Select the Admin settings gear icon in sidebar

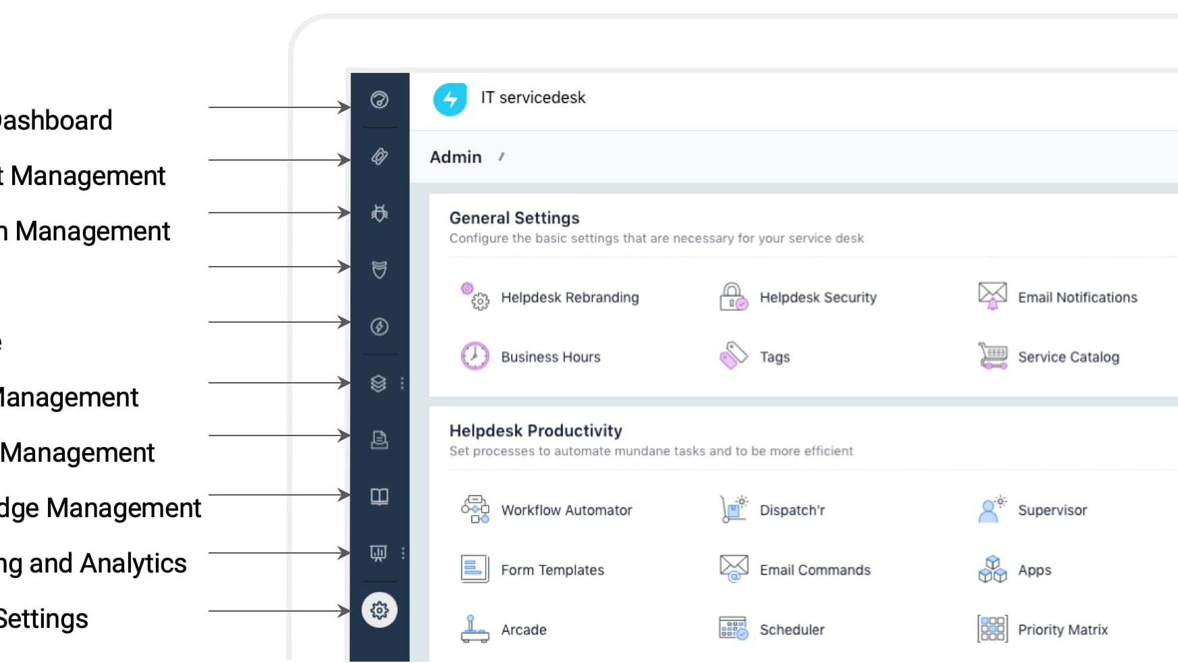[379, 610]
